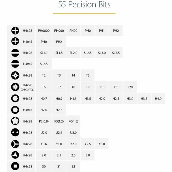
Task: Click the "55 Pecision Bits" heading
Action: (x=84, y=5)
